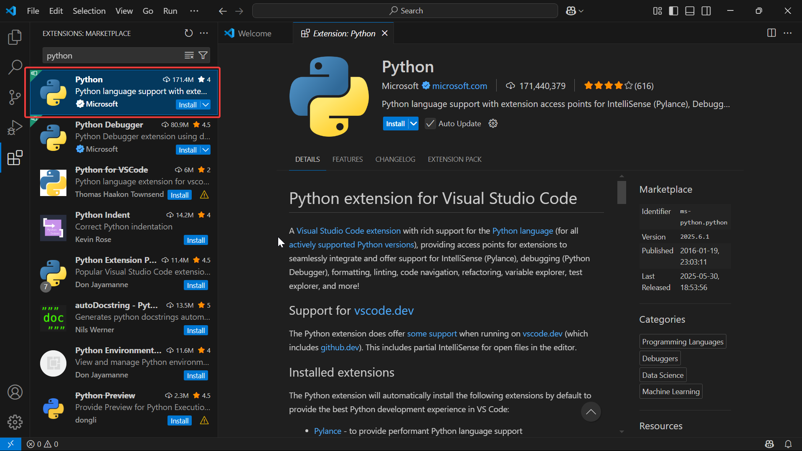This screenshot has width=802, height=451.
Task: Click the filter extensions funnel icon
Action: click(x=203, y=55)
